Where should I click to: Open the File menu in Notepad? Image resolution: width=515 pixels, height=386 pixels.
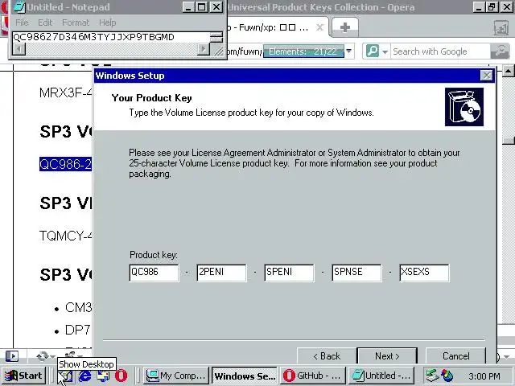click(22, 23)
